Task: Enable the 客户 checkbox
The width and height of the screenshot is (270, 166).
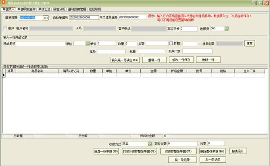Action: [x=5, y=28]
